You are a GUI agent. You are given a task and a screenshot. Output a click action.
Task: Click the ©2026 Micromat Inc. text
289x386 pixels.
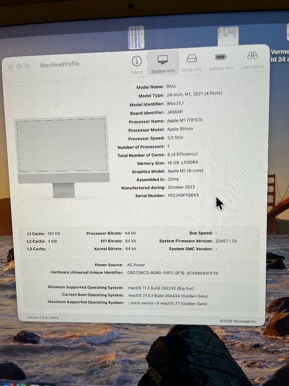click(x=239, y=321)
